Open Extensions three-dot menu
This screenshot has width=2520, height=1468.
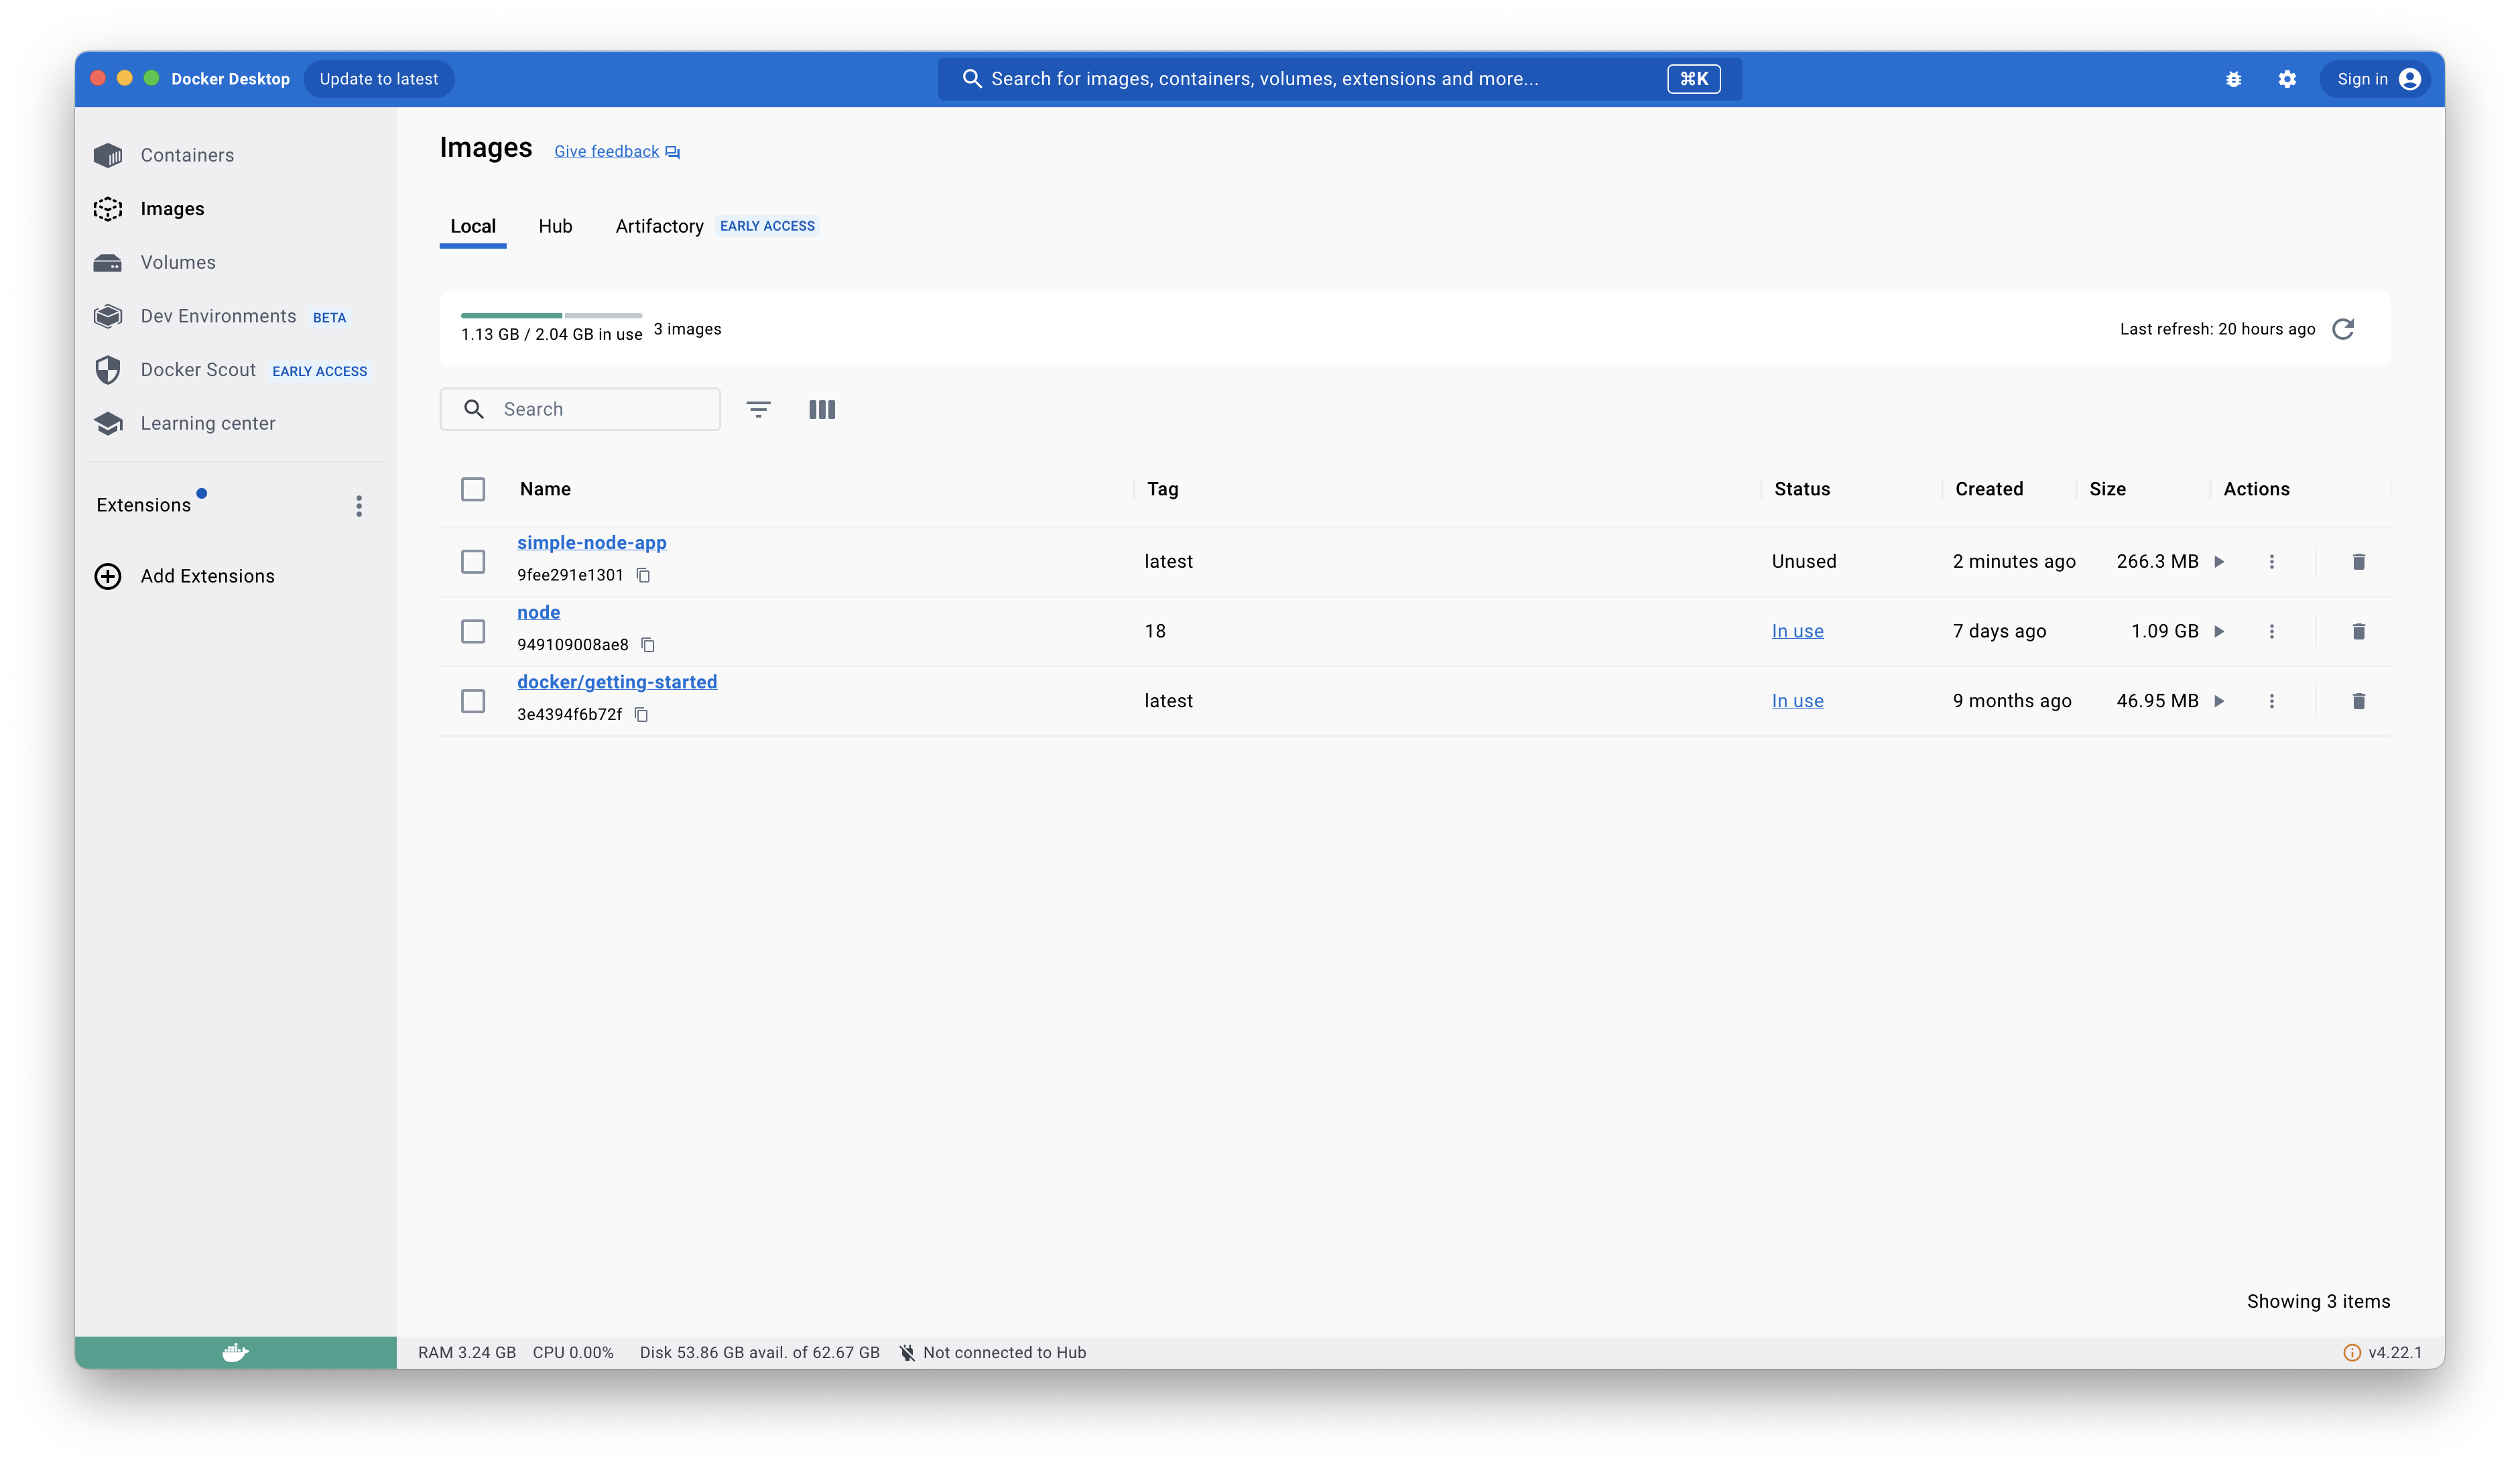click(x=359, y=506)
